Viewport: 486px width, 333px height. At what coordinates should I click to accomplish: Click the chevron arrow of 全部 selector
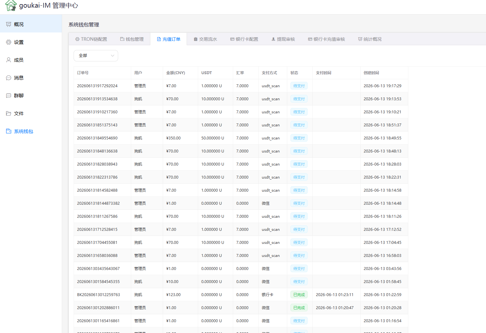pyautogui.click(x=112, y=56)
